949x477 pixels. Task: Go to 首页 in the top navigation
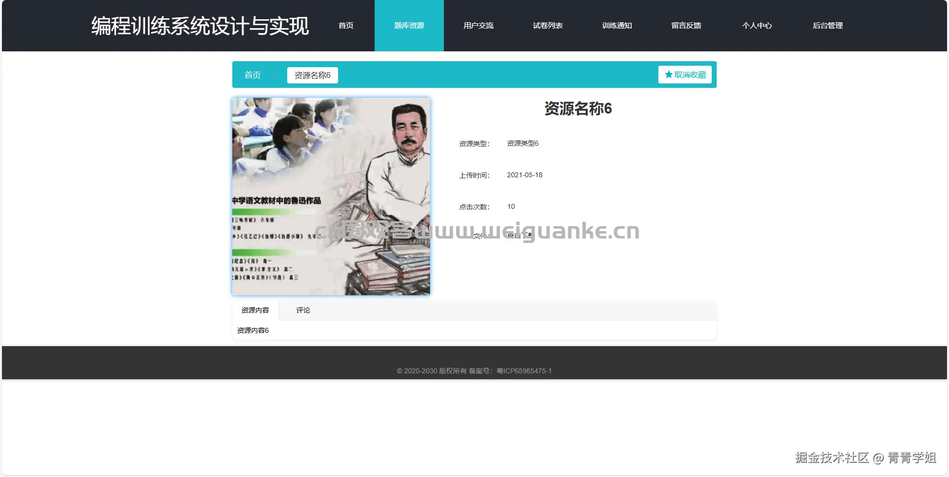click(345, 26)
